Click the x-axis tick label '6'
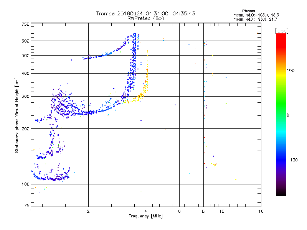 click(179, 211)
